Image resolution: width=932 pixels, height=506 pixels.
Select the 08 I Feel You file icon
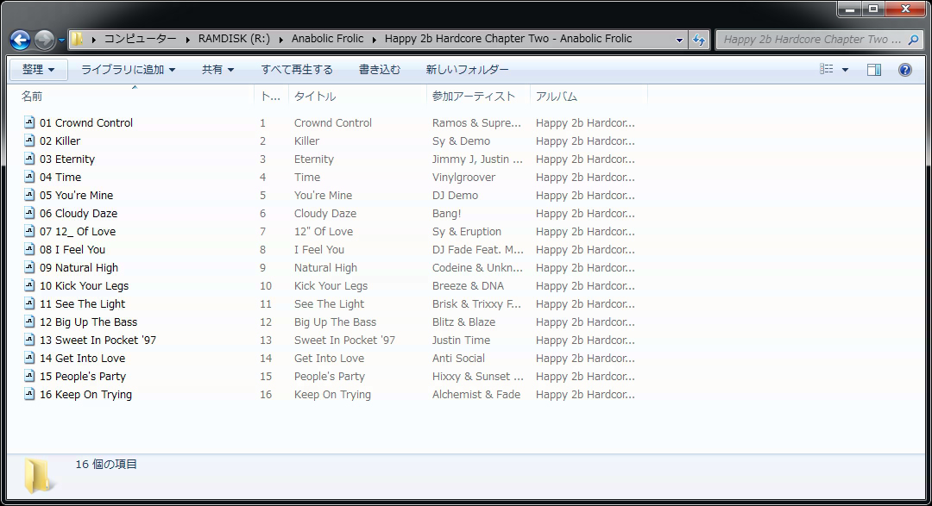(x=29, y=249)
